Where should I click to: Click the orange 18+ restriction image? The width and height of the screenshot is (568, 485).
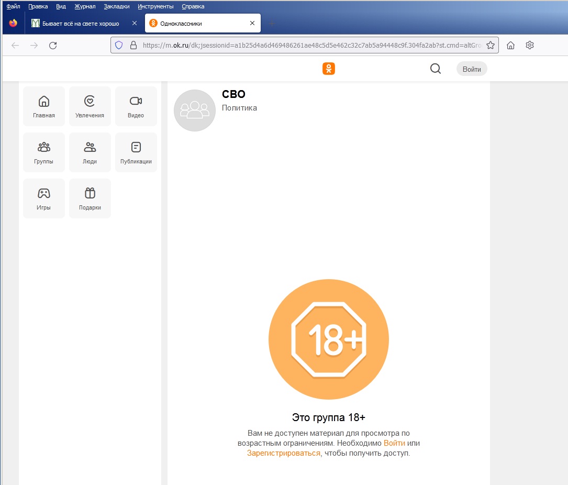[329, 339]
